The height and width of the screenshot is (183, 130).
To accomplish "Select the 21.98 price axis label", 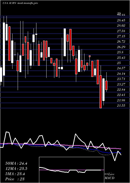I will 121,100.
